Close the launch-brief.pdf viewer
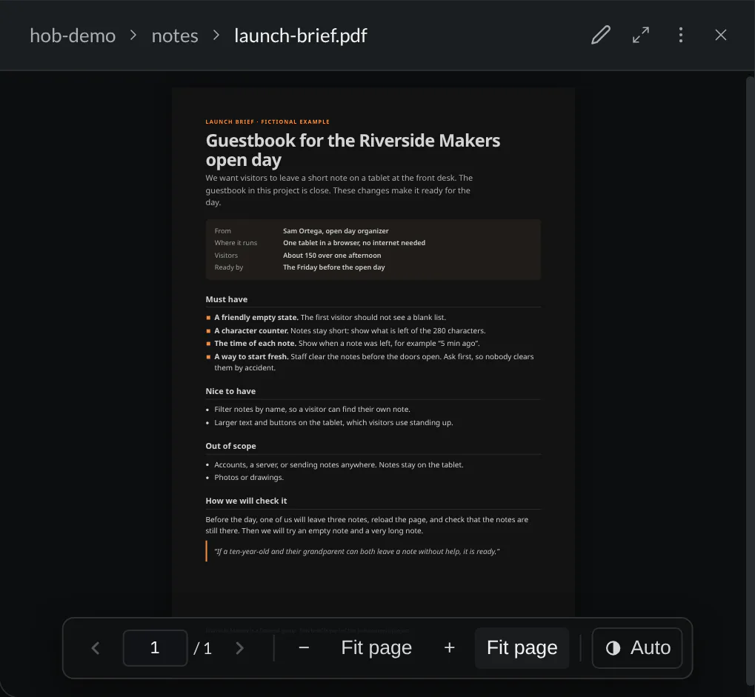This screenshot has width=755, height=697. [x=720, y=35]
